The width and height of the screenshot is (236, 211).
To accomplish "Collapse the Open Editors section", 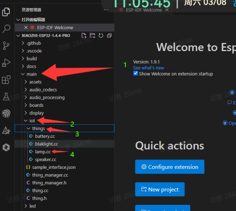I will click(18, 20).
